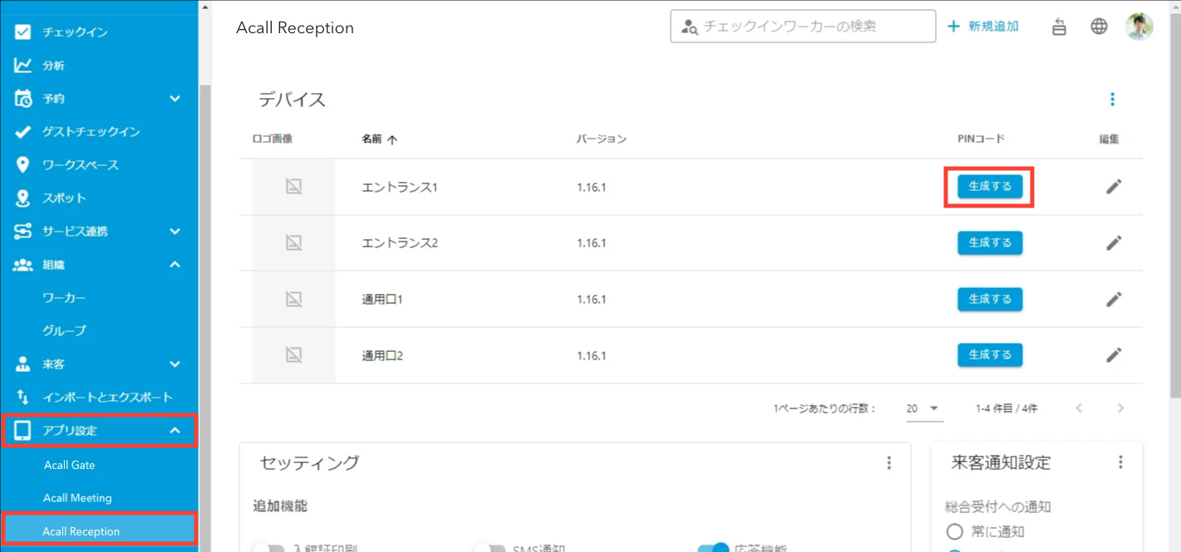1181x552 pixels.
Task: Go to ゲストチェックイン via checkmark icon
Action: coord(22,132)
